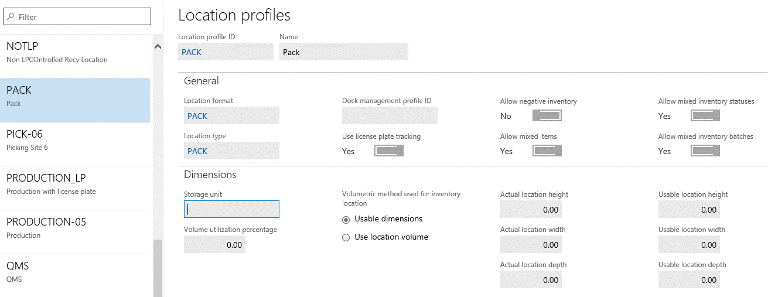Open the Storage unit dropdown field

pyautogui.click(x=231, y=209)
